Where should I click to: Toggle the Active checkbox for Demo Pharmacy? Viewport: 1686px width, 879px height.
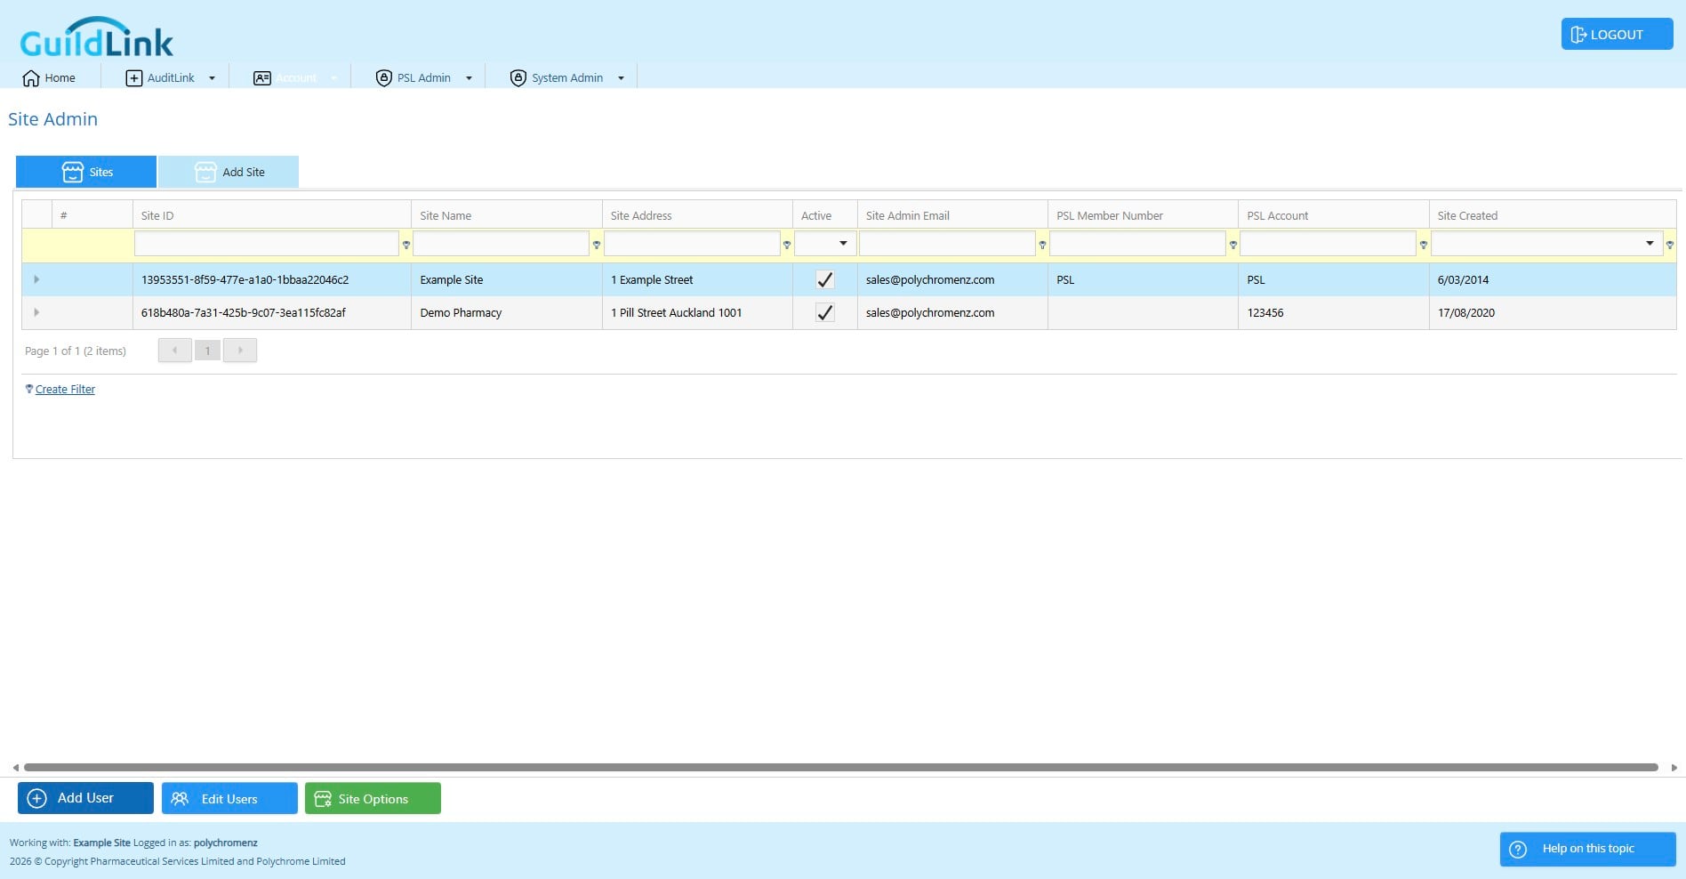pyautogui.click(x=825, y=312)
